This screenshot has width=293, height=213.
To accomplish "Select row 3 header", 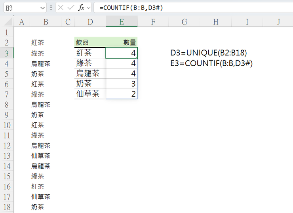I will point(7,53).
